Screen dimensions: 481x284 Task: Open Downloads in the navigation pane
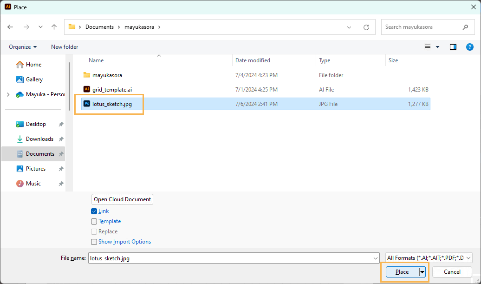[39, 139]
